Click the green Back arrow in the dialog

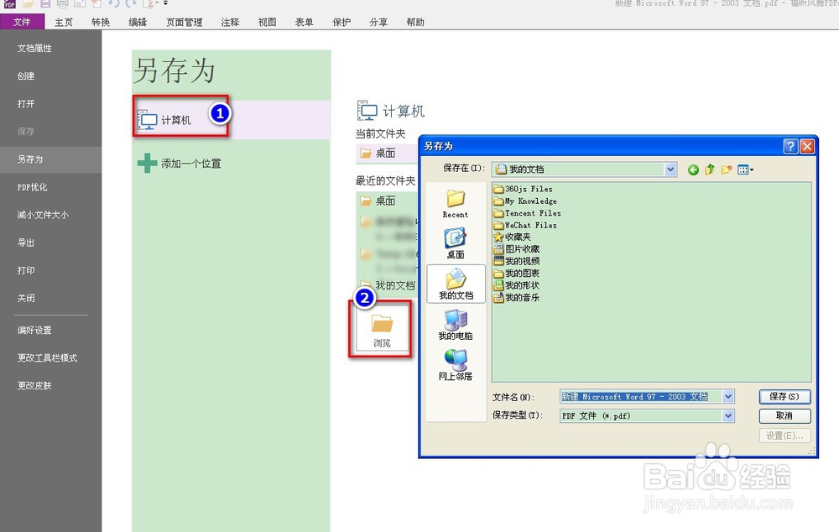pos(693,169)
